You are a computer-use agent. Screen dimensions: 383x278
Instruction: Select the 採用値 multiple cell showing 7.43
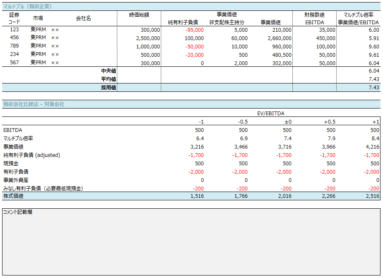(x=358, y=87)
